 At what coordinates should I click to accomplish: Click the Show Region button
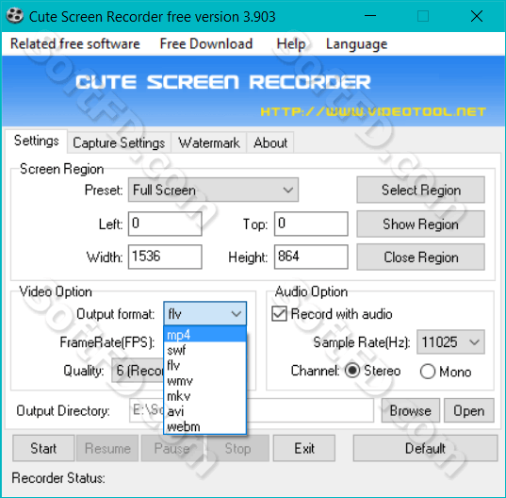[421, 224]
